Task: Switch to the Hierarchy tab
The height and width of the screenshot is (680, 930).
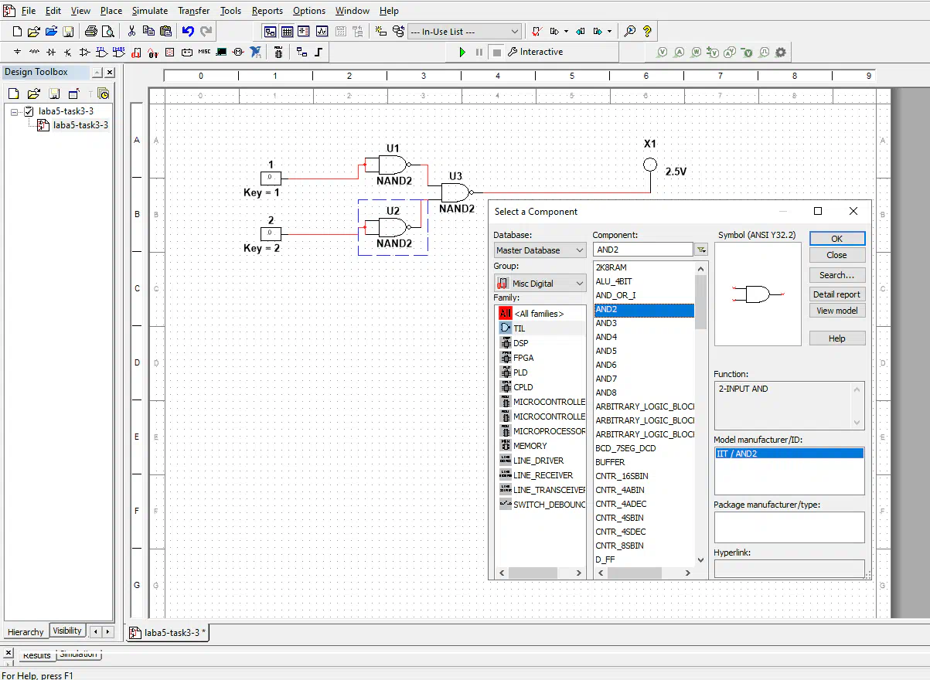Action: pos(26,631)
